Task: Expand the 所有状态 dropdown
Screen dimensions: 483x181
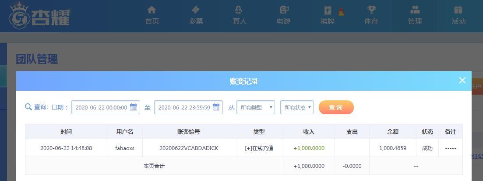Action: click(x=296, y=107)
